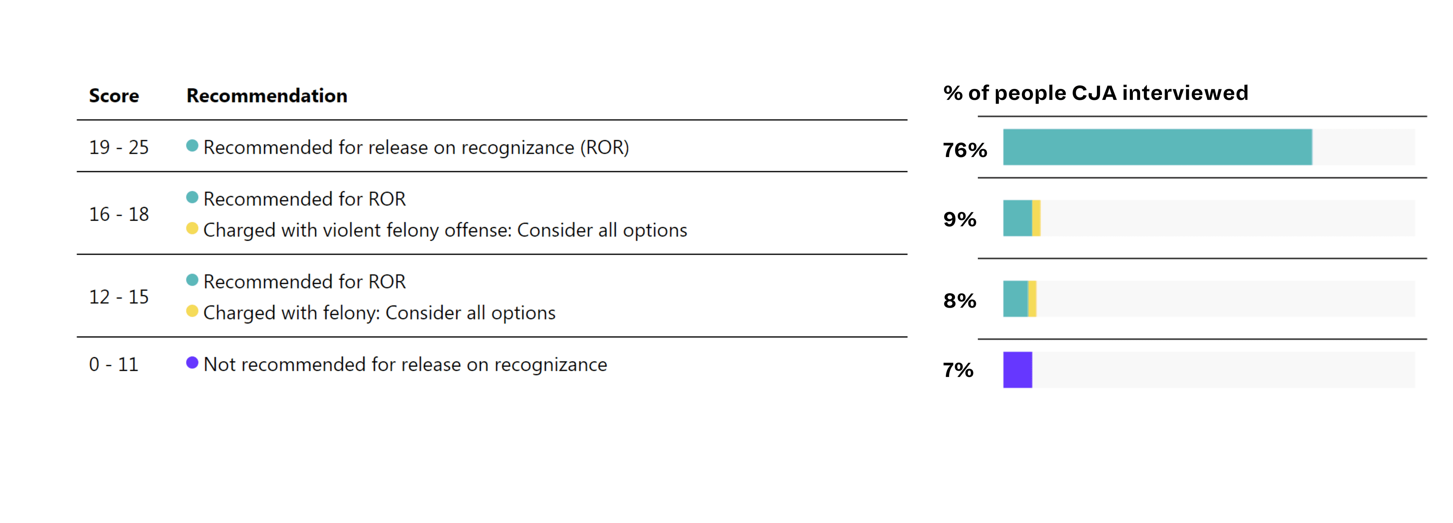Select the '0 - 11' score range
The height and width of the screenshot is (523, 1453).
tap(114, 364)
